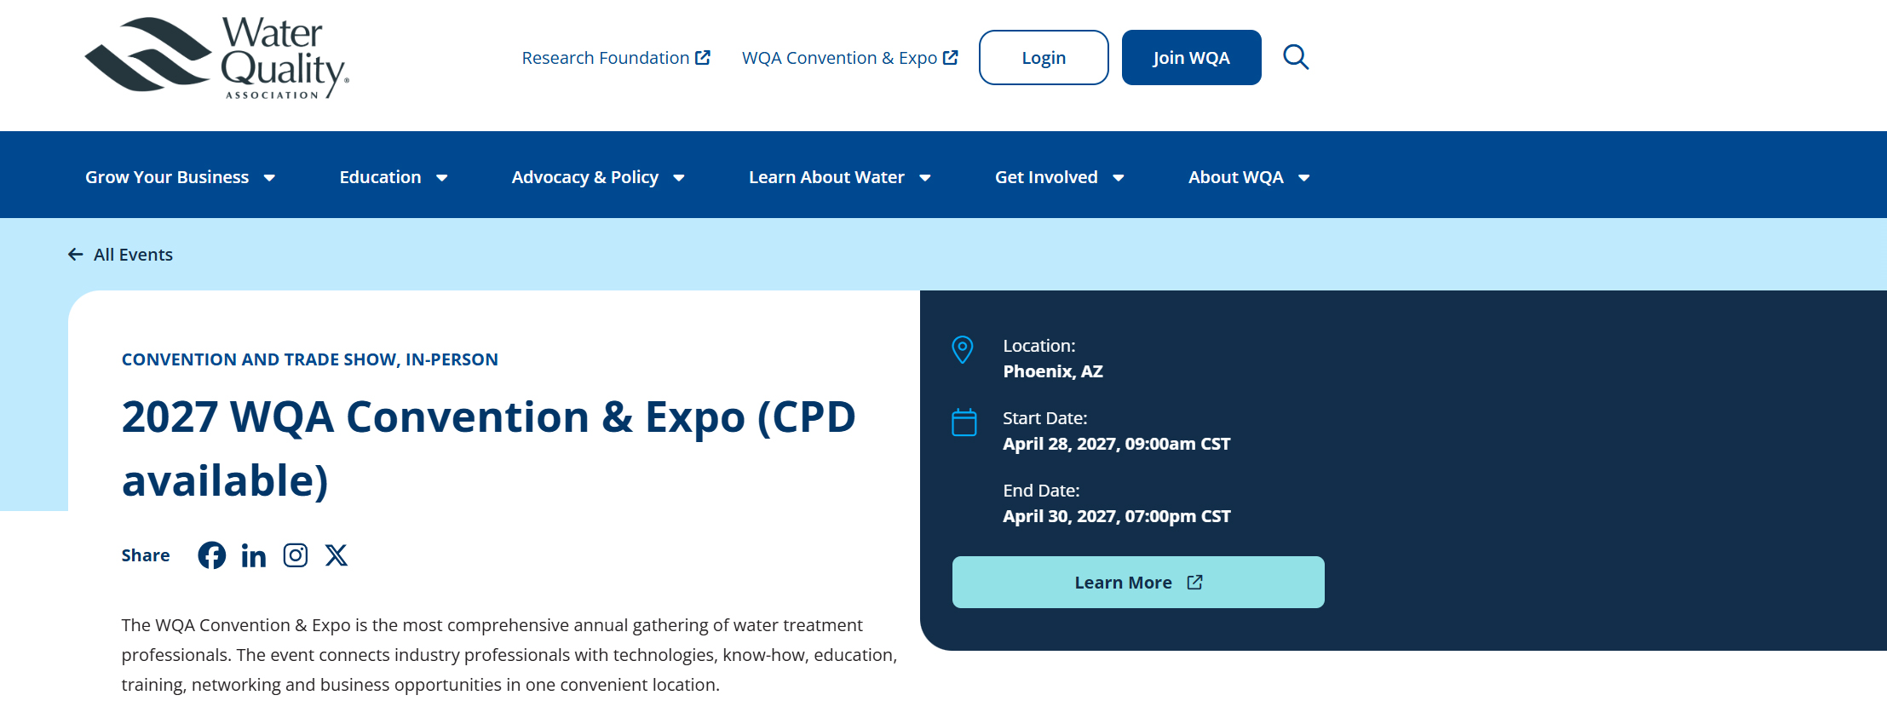The image size is (1887, 724).
Task: Click the 'April 28, 2027, 09:00am CST' start date
Action: click(x=1117, y=444)
